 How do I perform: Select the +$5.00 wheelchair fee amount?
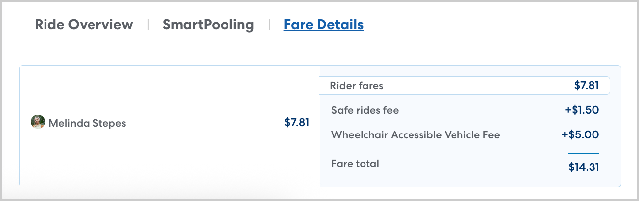[x=581, y=135]
